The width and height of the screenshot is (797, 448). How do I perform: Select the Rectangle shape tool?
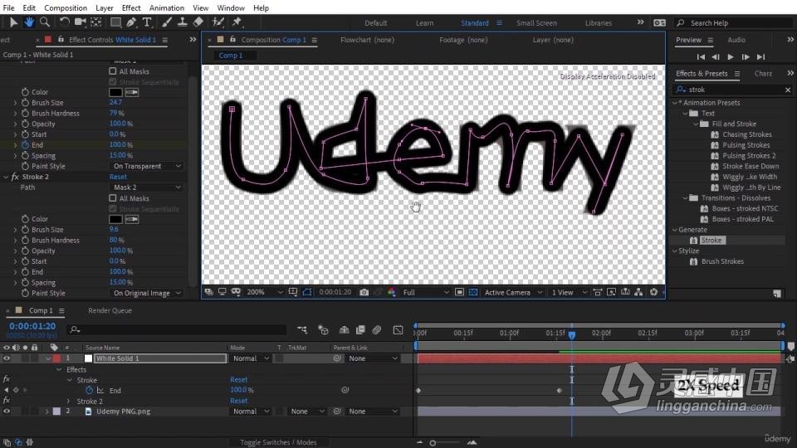click(x=116, y=22)
